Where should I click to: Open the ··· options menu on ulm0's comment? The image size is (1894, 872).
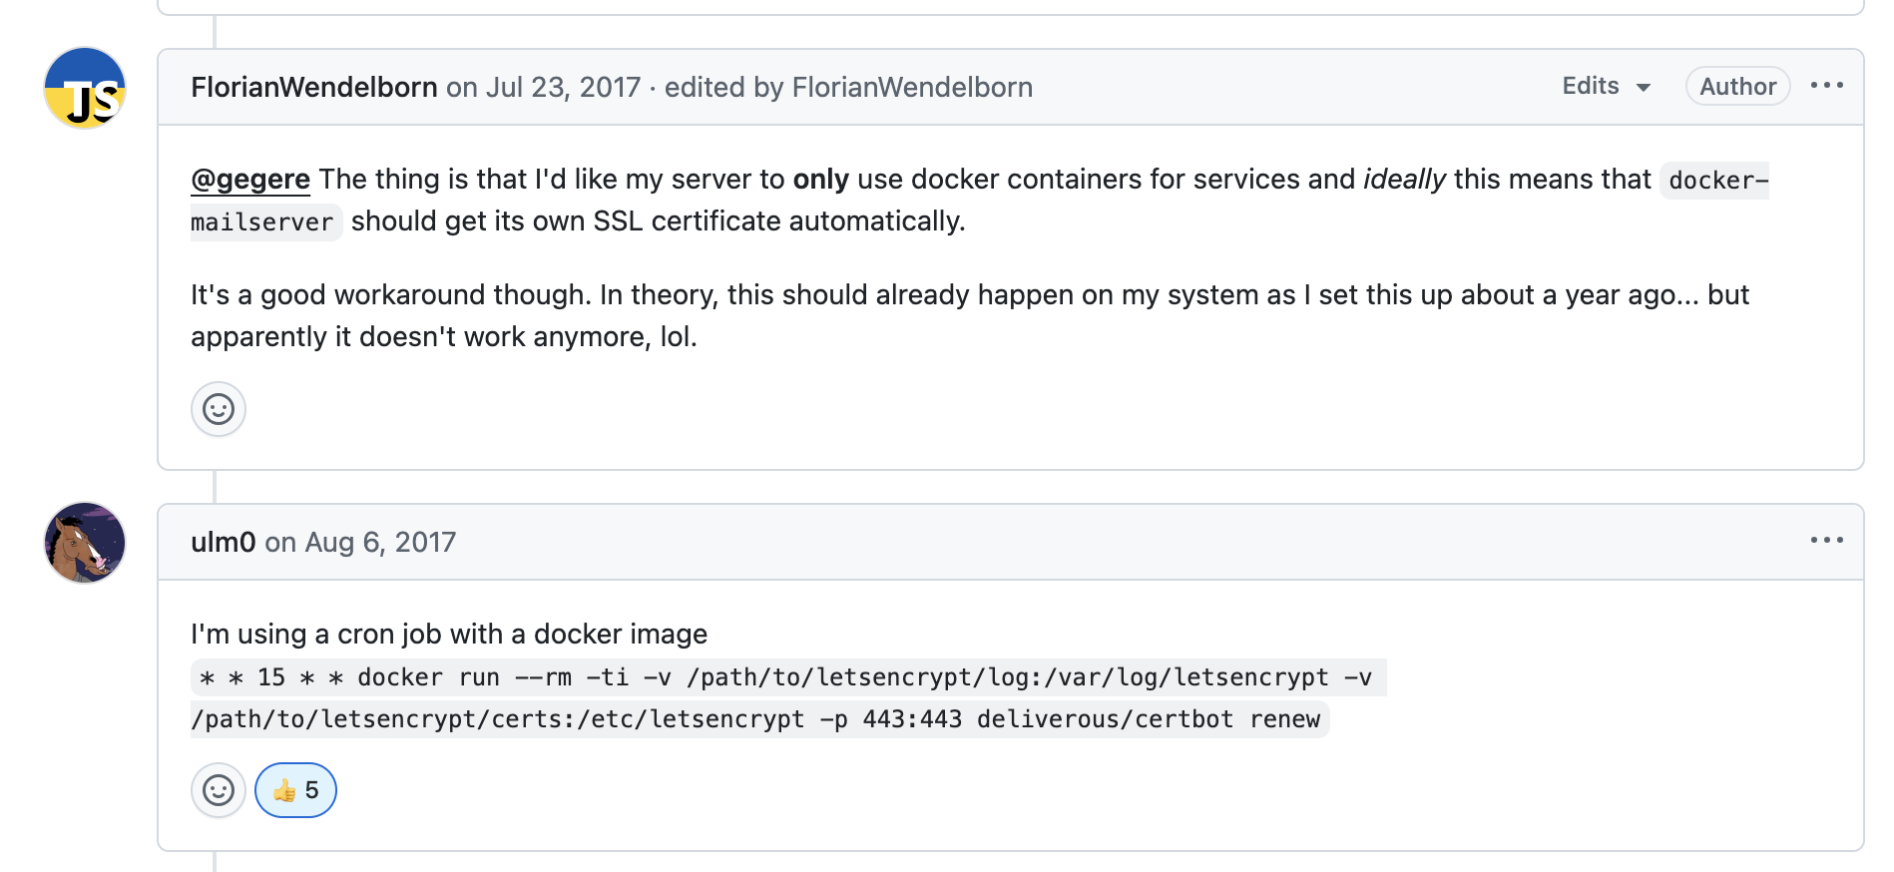tap(1827, 540)
